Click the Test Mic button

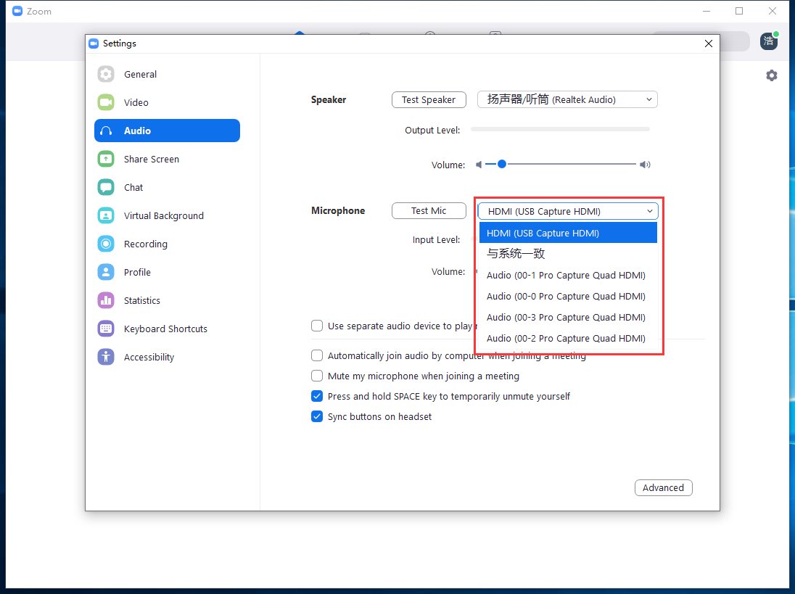click(429, 211)
